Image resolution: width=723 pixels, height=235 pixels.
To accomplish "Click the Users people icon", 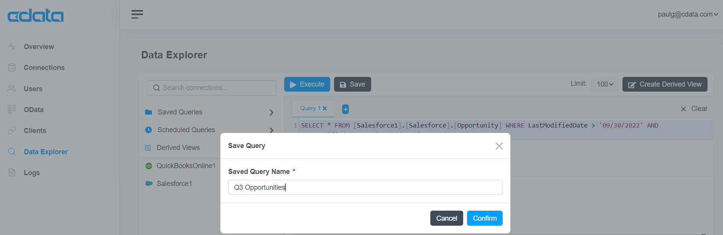I will 12,89.
